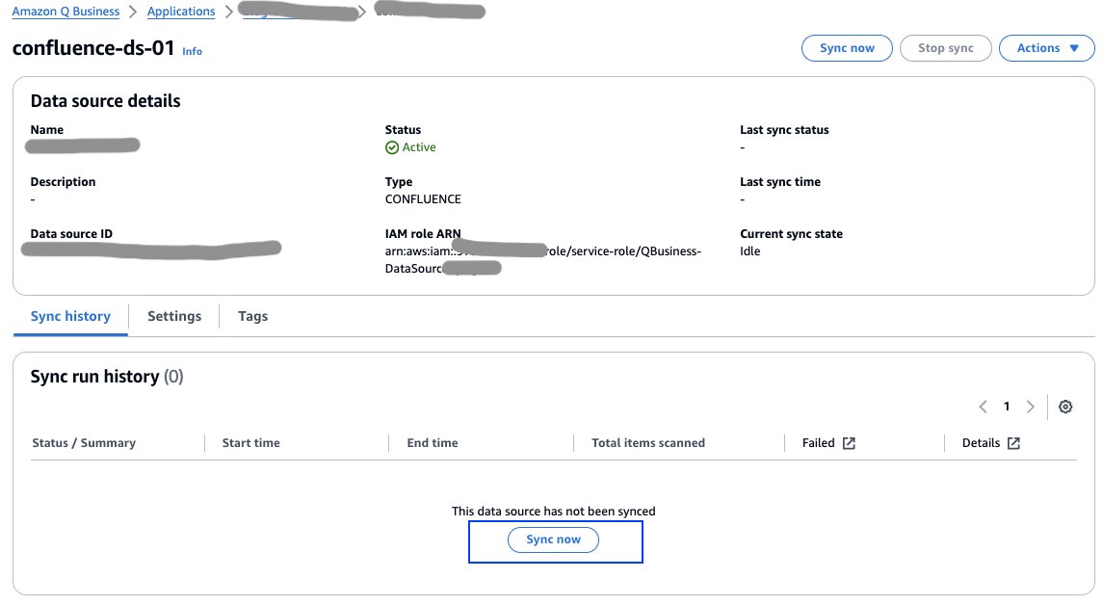Click the Data source details heading
This screenshot has width=1103, height=605.
click(x=106, y=101)
